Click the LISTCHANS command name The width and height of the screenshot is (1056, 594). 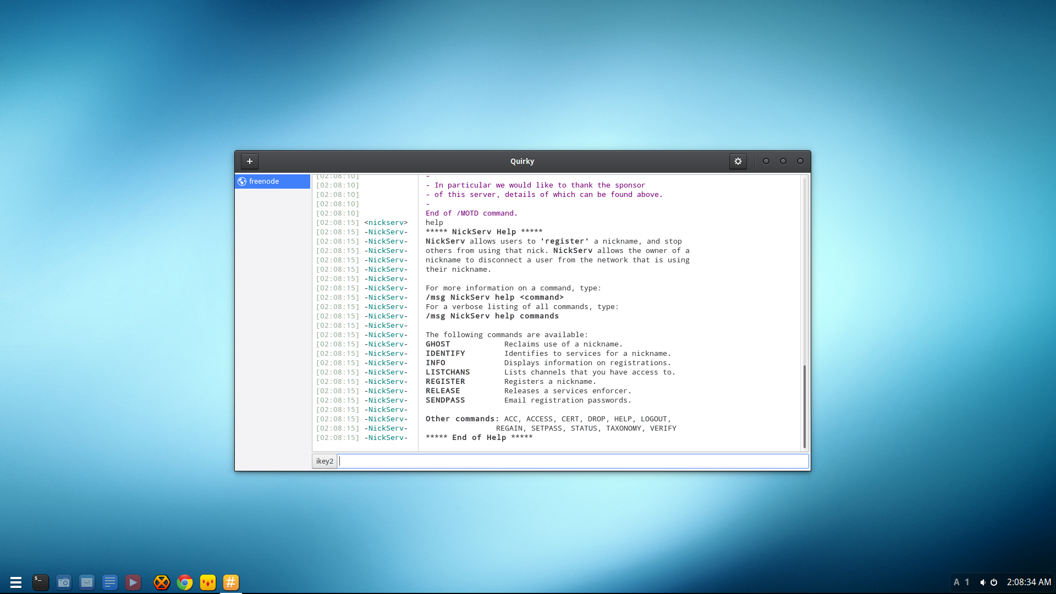[448, 372]
